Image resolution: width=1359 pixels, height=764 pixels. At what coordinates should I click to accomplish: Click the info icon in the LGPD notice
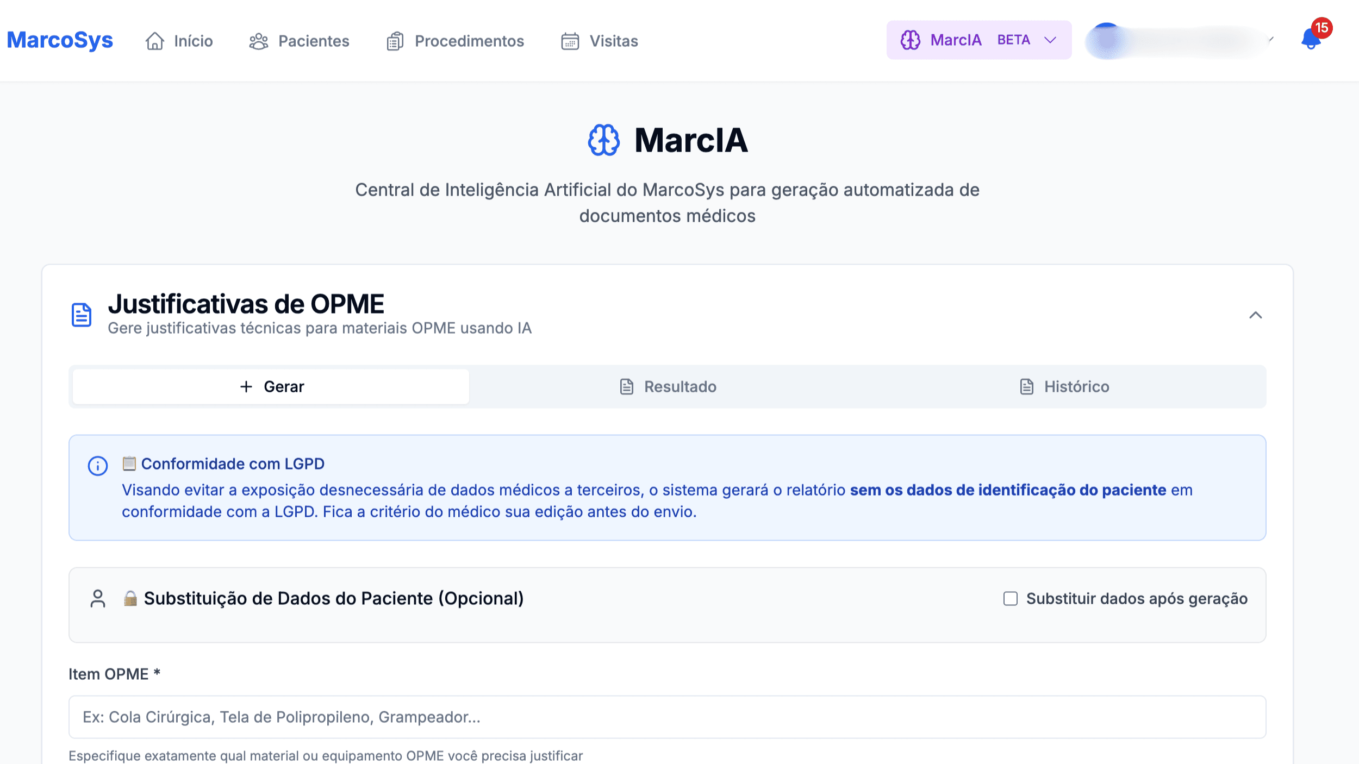tap(97, 465)
